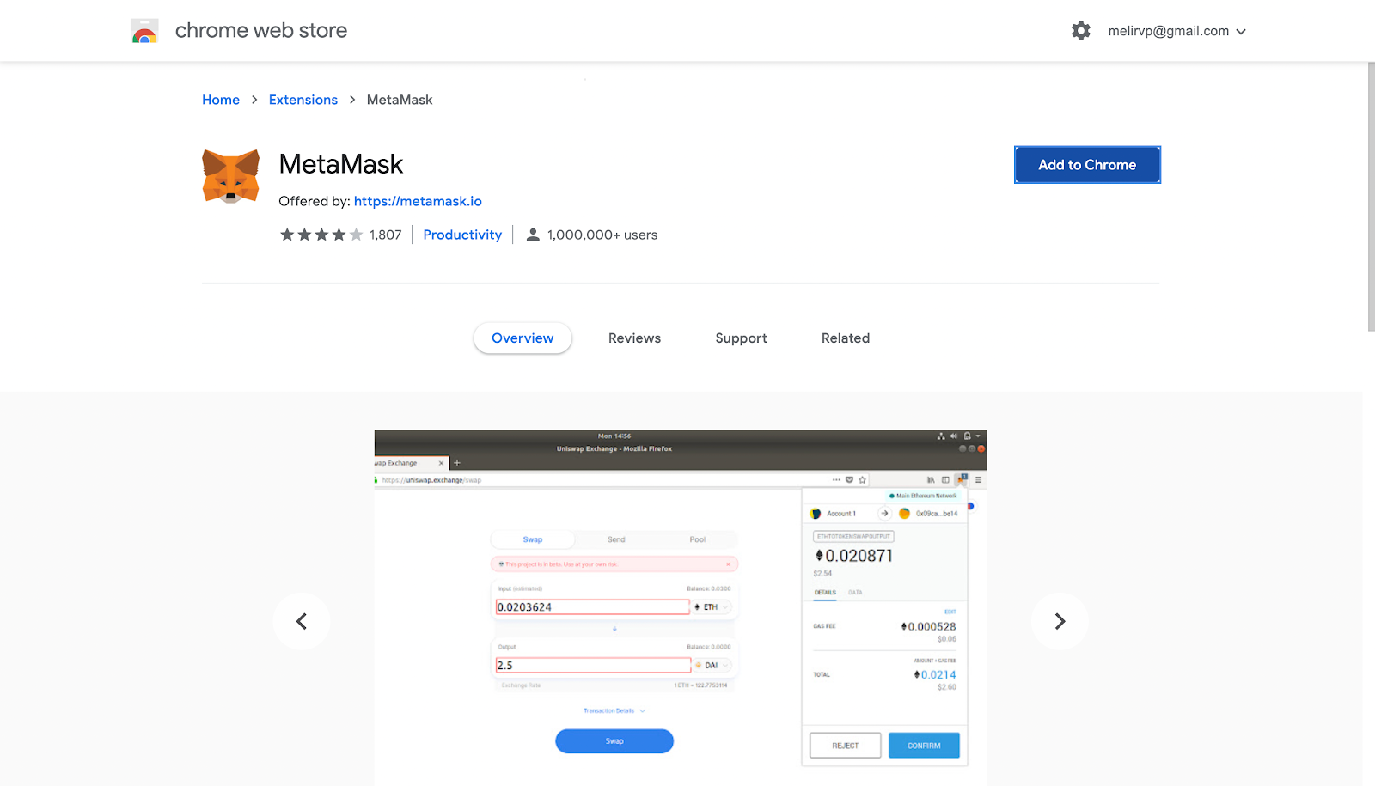Select DATA tab in MetaMask popup

[855, 593]
